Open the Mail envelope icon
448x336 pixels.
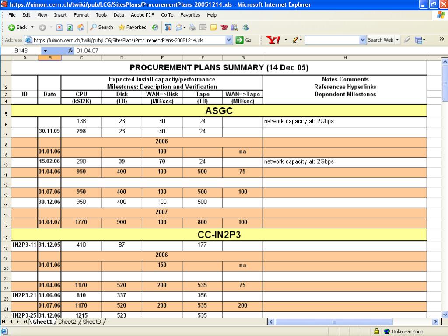point(179,28)
